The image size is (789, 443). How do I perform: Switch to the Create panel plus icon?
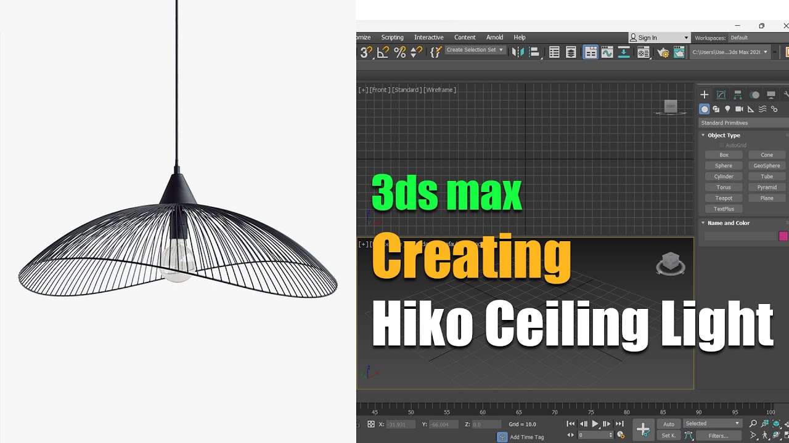pyautogui.click(x=705, y=95)
